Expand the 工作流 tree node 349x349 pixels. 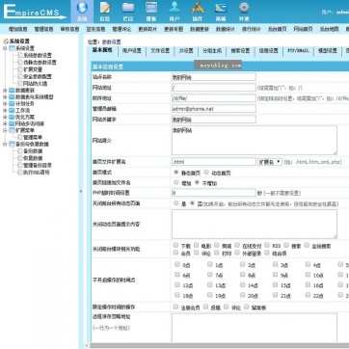5,111
